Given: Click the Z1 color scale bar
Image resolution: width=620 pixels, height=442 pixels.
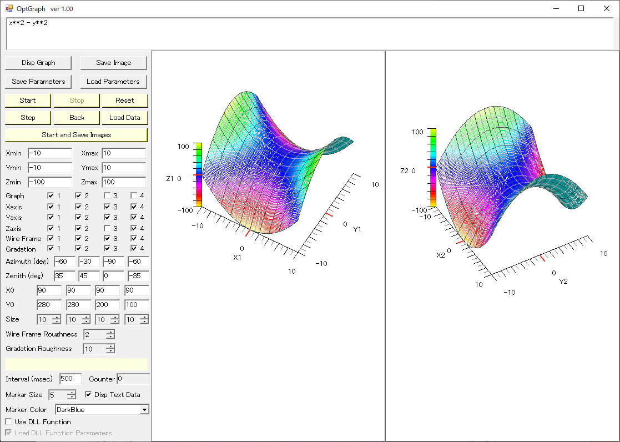Looking at the screenshot, I should 198,175.
